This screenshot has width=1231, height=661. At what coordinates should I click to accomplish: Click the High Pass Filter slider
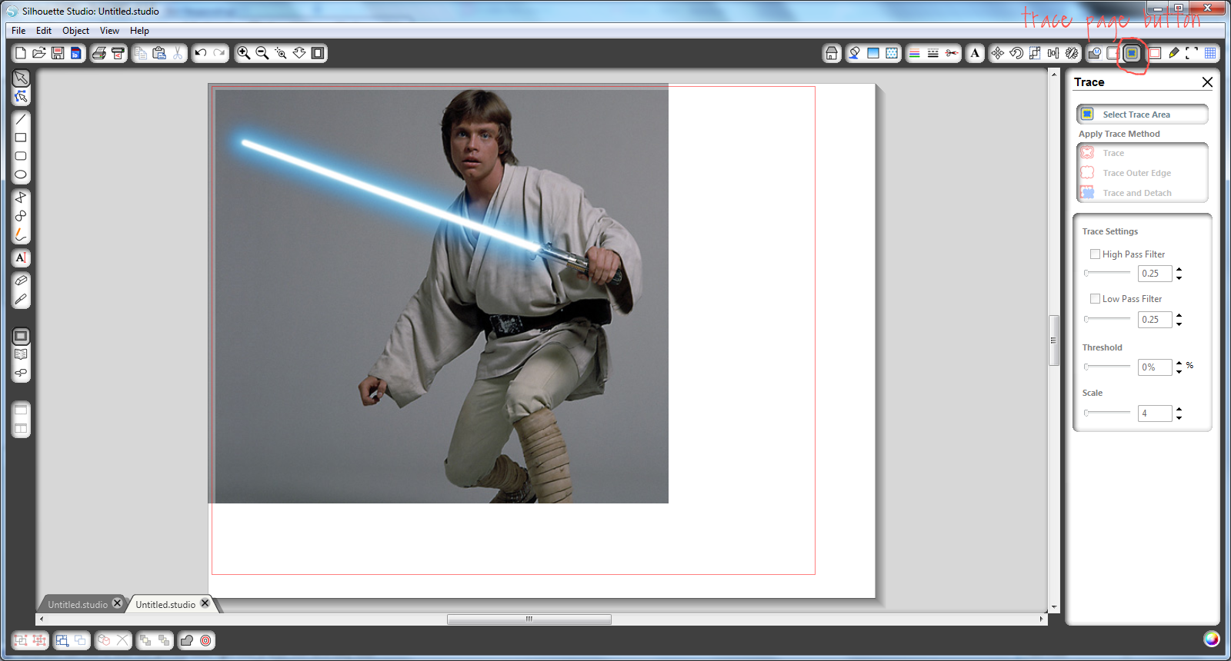1107,273
